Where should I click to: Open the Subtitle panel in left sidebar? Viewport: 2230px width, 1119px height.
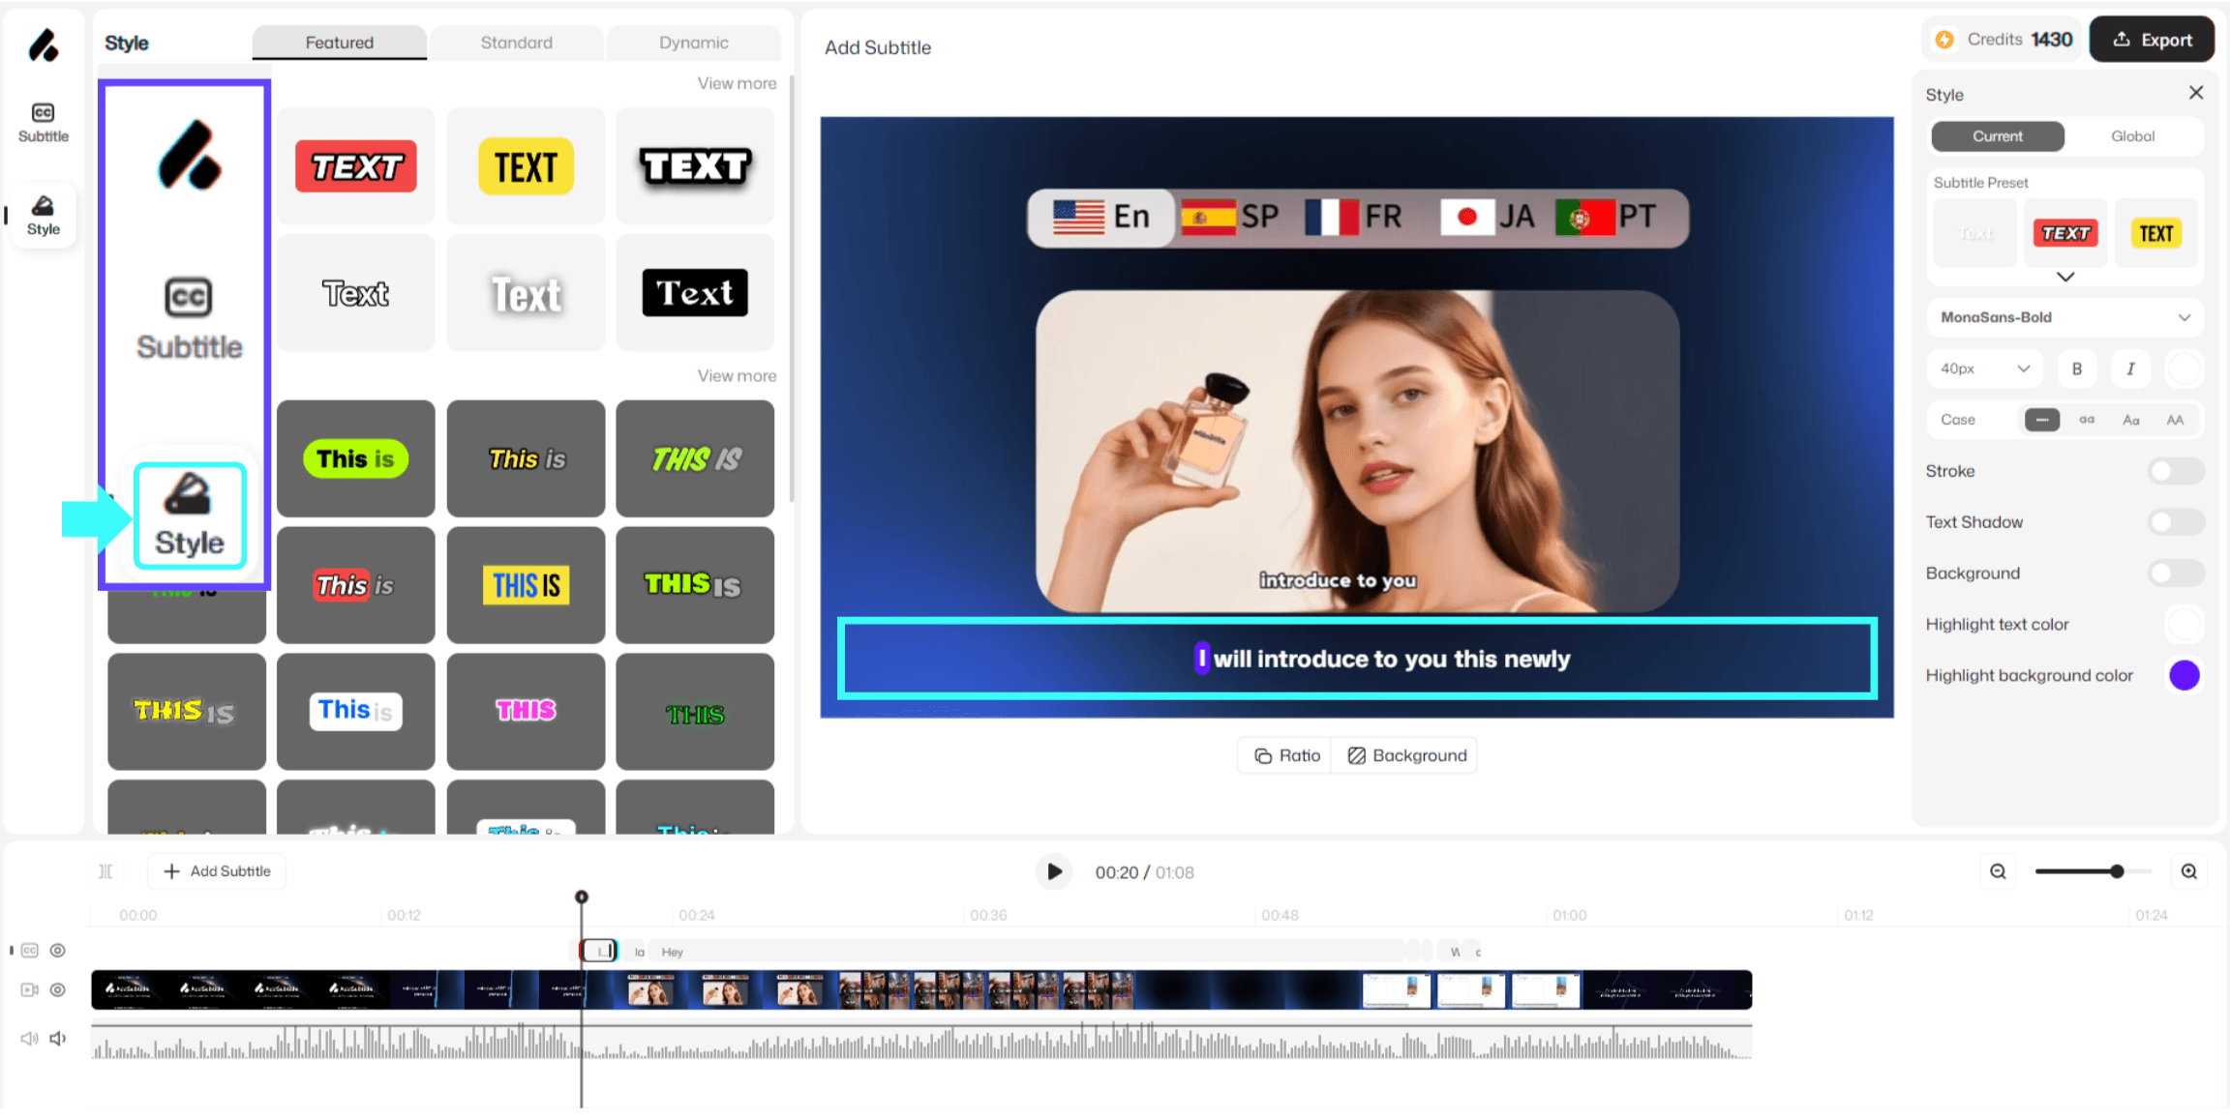tap(43, 123)
